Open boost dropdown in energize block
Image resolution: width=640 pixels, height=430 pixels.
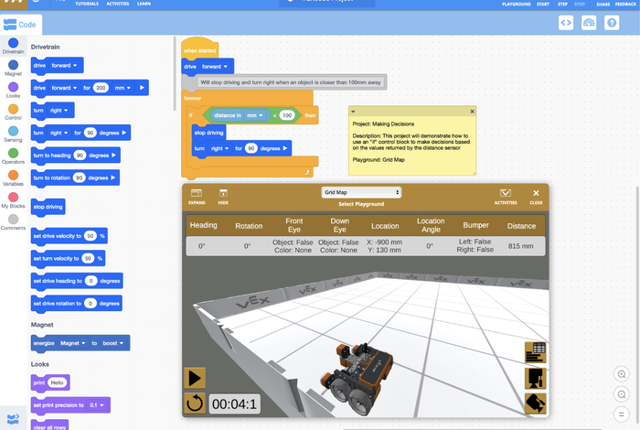point(113,343)
